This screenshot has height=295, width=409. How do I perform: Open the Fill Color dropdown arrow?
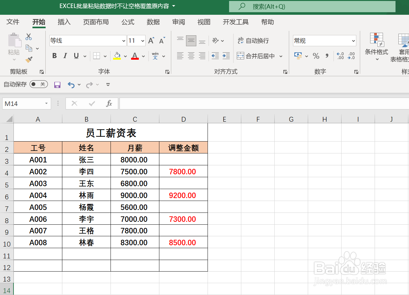(125, 56)
